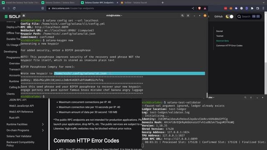The image size is (267, 150).
Task: Open Clients section in sidebar
Action: click(x=10, y=94)
